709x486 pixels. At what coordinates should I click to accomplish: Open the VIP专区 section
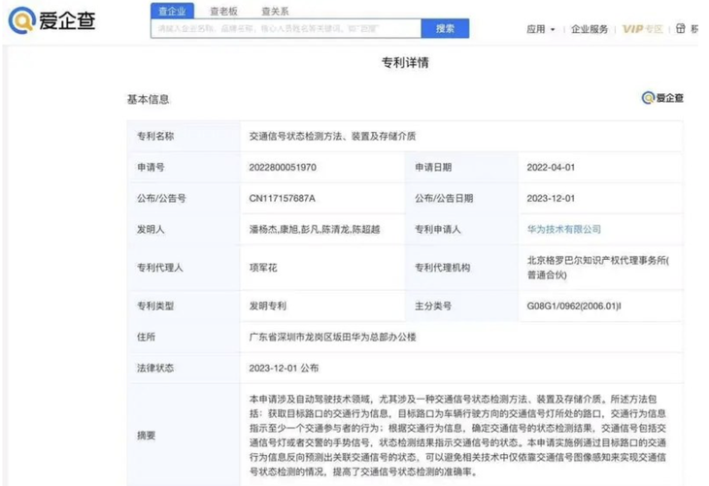coord(641,29)
